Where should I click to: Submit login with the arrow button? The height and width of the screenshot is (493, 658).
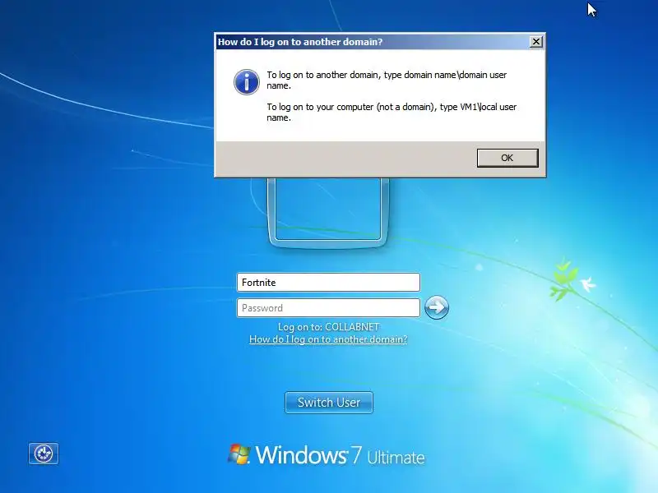point(437,307)
